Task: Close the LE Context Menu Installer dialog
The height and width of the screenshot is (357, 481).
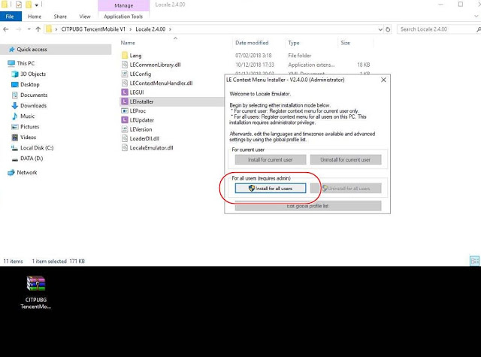Action: tap(383, 80)
